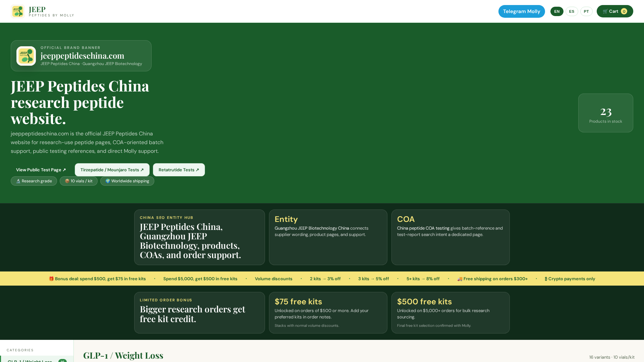Click the $500 free kits card title
Screen dimensions: 644x362
pos(424,302)
